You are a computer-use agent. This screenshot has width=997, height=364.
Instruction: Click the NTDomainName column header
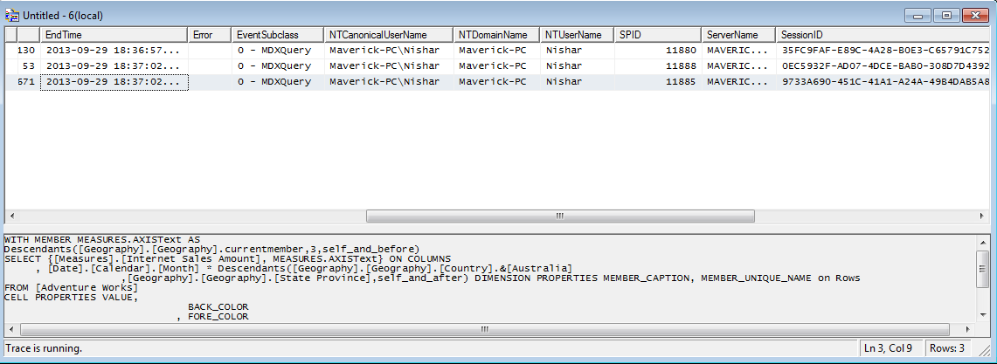coord(496,35)
